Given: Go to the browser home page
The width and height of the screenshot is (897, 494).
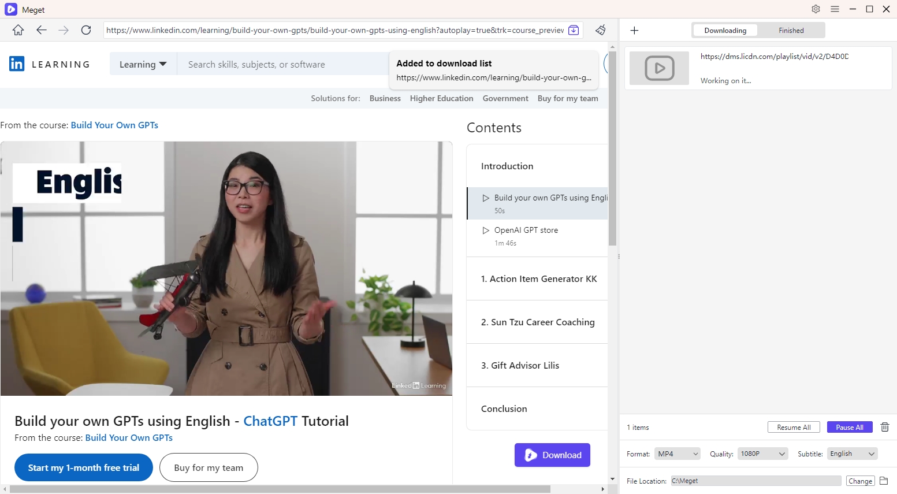Looking at the screenshot, I should [x=18, y=30].
